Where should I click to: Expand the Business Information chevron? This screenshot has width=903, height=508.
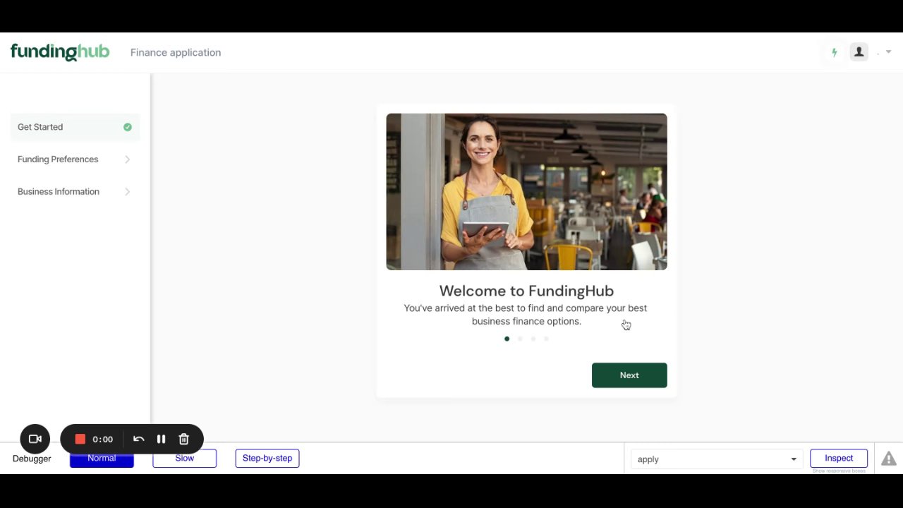(x=128, y=192)
